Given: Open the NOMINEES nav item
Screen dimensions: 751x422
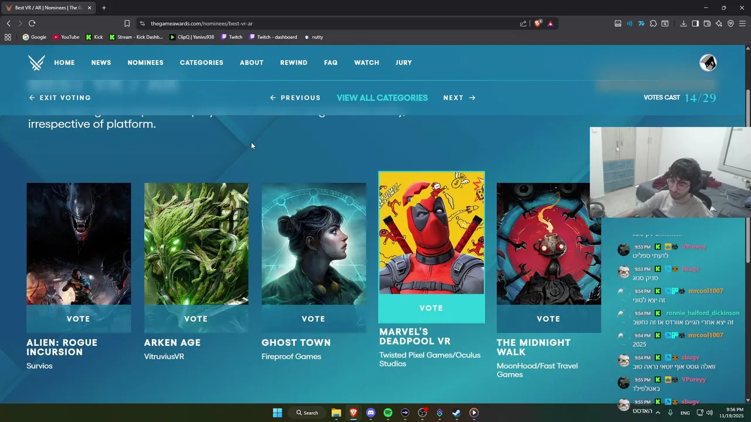Looking at the screenshot, I should (146, 63).
